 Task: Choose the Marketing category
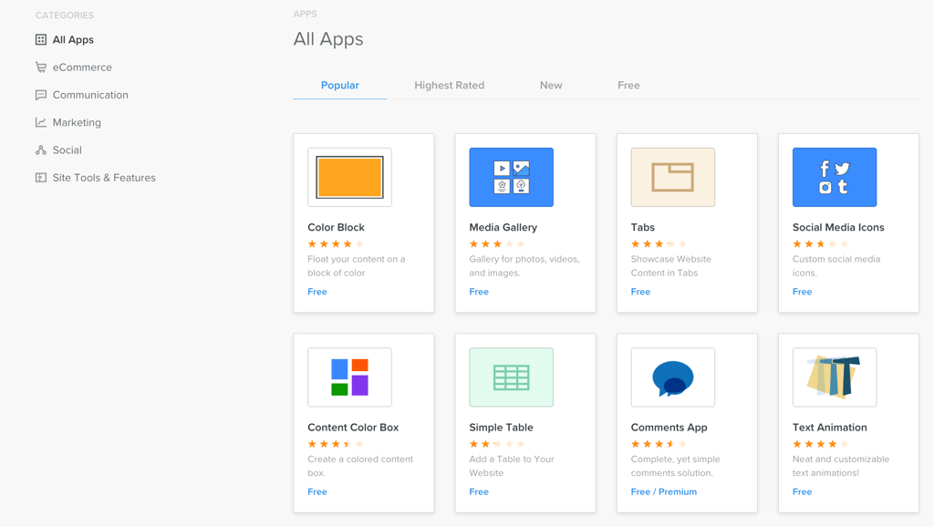coord(77,123)
